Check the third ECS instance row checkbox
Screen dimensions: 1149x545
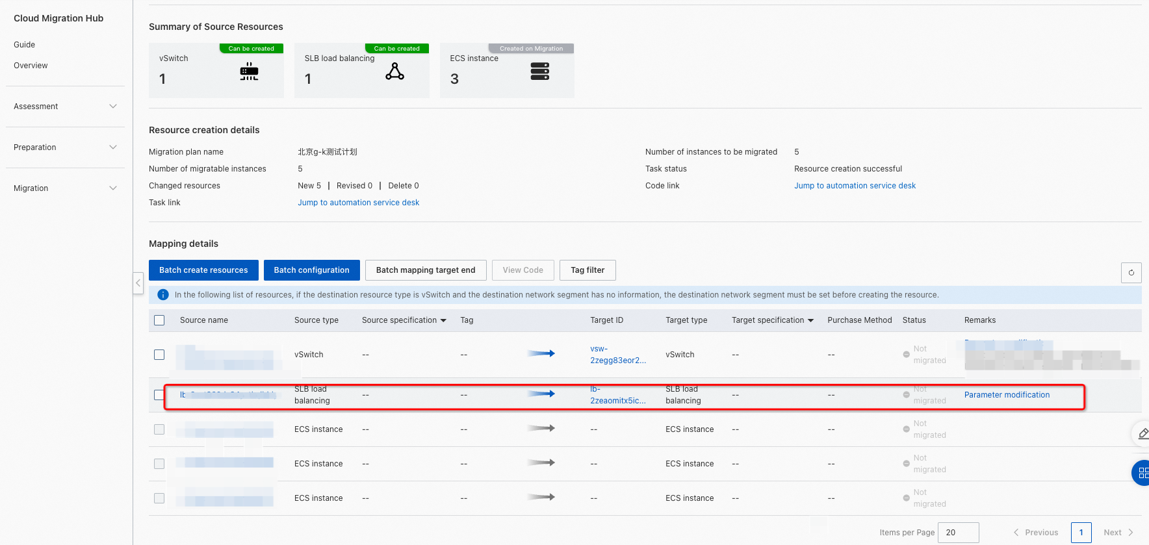pyautogui.click(x=159, y=498)
